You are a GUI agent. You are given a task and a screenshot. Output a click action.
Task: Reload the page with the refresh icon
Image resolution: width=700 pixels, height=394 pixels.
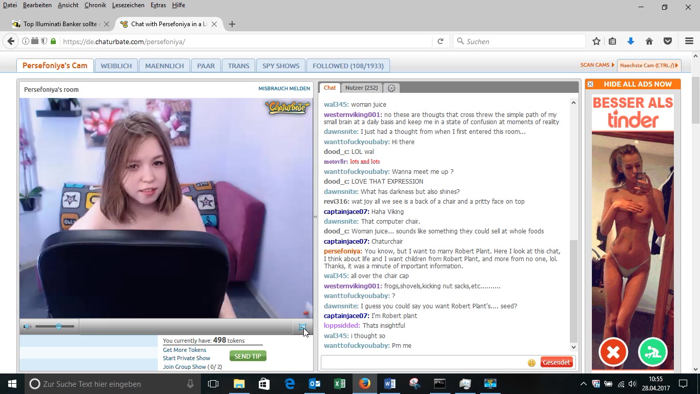pos(440,42)
